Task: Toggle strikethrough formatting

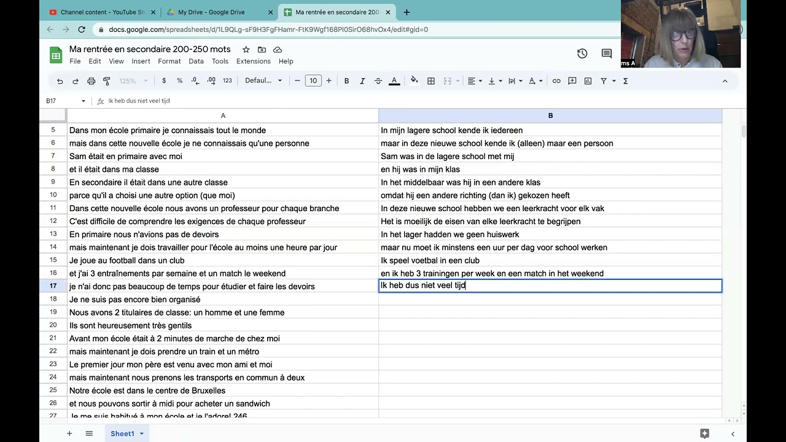Action: pos(378,81)
